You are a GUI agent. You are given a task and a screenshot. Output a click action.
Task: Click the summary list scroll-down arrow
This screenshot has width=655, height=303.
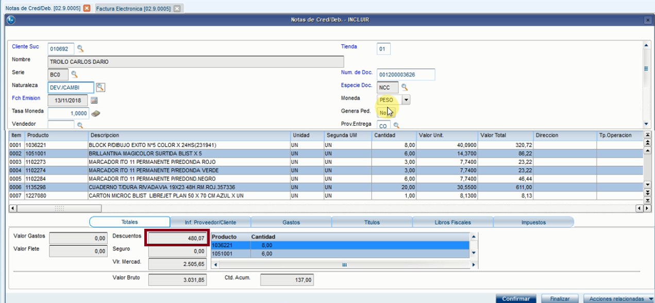(474, 253)
